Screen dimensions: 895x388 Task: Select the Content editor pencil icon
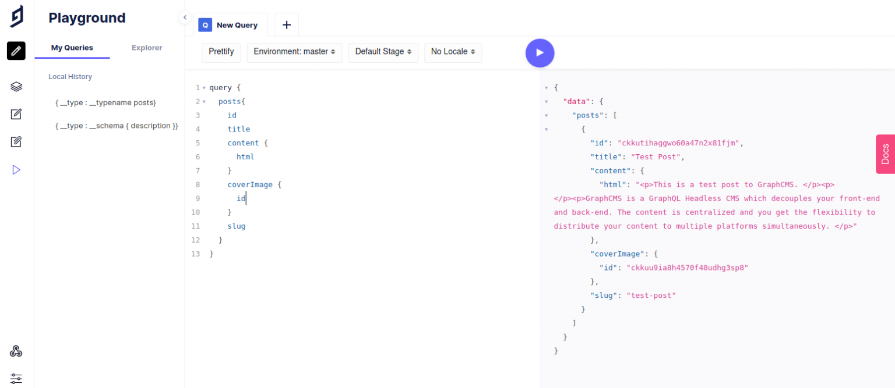(16, 51)
